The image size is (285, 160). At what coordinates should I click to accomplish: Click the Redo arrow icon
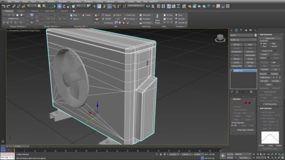(8, 6)
